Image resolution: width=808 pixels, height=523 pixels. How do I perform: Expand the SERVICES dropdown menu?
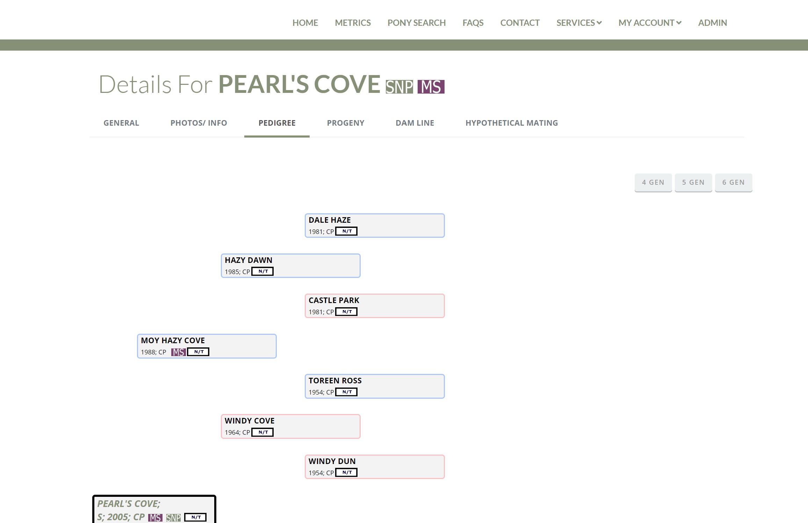(x=579, y=23)
